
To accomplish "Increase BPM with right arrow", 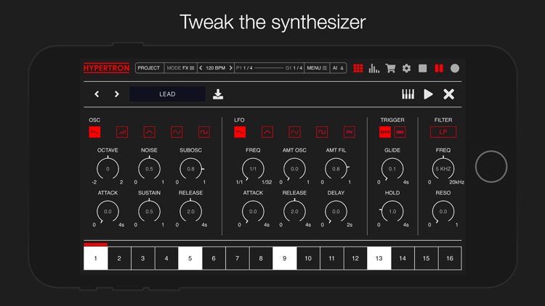I will pyautogui.click(x=230, y=68).
